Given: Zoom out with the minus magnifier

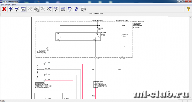Looking at the screenshot, I should click(17, 9).
